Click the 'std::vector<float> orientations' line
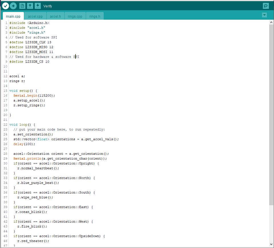 click(x=66, y=139)
